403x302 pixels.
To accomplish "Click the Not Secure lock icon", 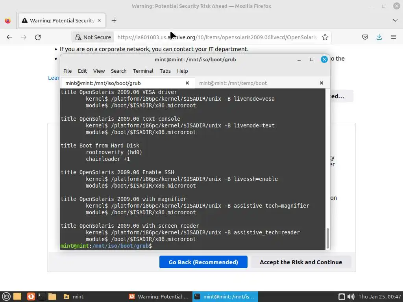I will click(78, 37).
